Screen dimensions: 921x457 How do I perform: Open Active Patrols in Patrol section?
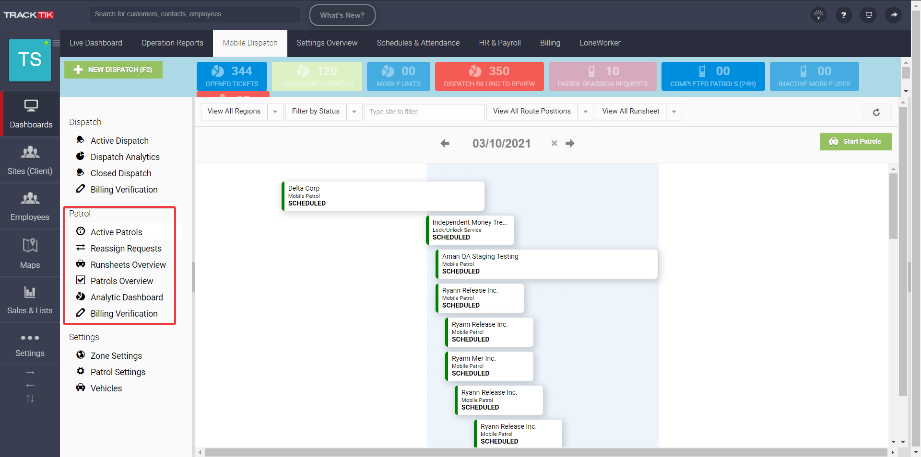117,232
